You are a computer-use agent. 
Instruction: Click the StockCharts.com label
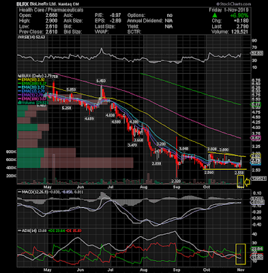(x=234, y=4)
